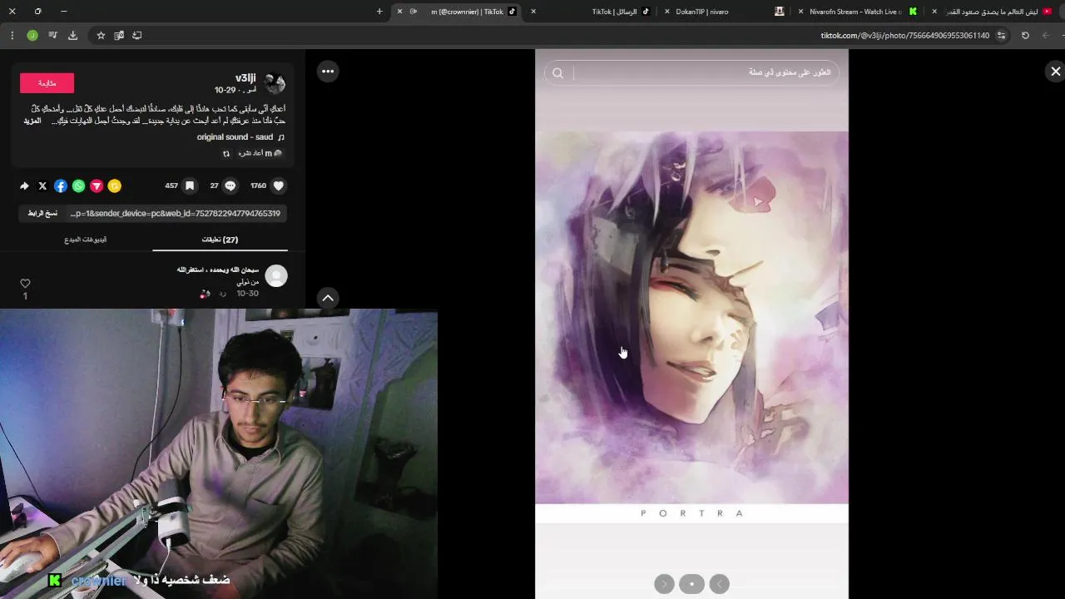Go to the next photo in carousel
Image resolution: width=1065 pixels, height=599 pixels.
click(x=664, y=584)
